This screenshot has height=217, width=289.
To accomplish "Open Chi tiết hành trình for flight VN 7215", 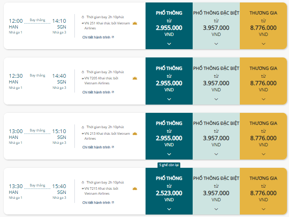I will pos(96,203).
